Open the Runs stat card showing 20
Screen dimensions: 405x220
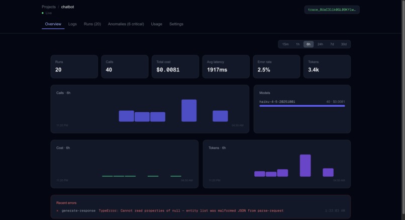pos(74,66)
